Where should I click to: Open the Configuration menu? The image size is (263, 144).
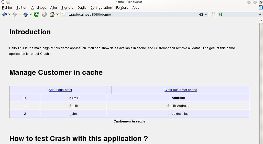tap(101, 8)
